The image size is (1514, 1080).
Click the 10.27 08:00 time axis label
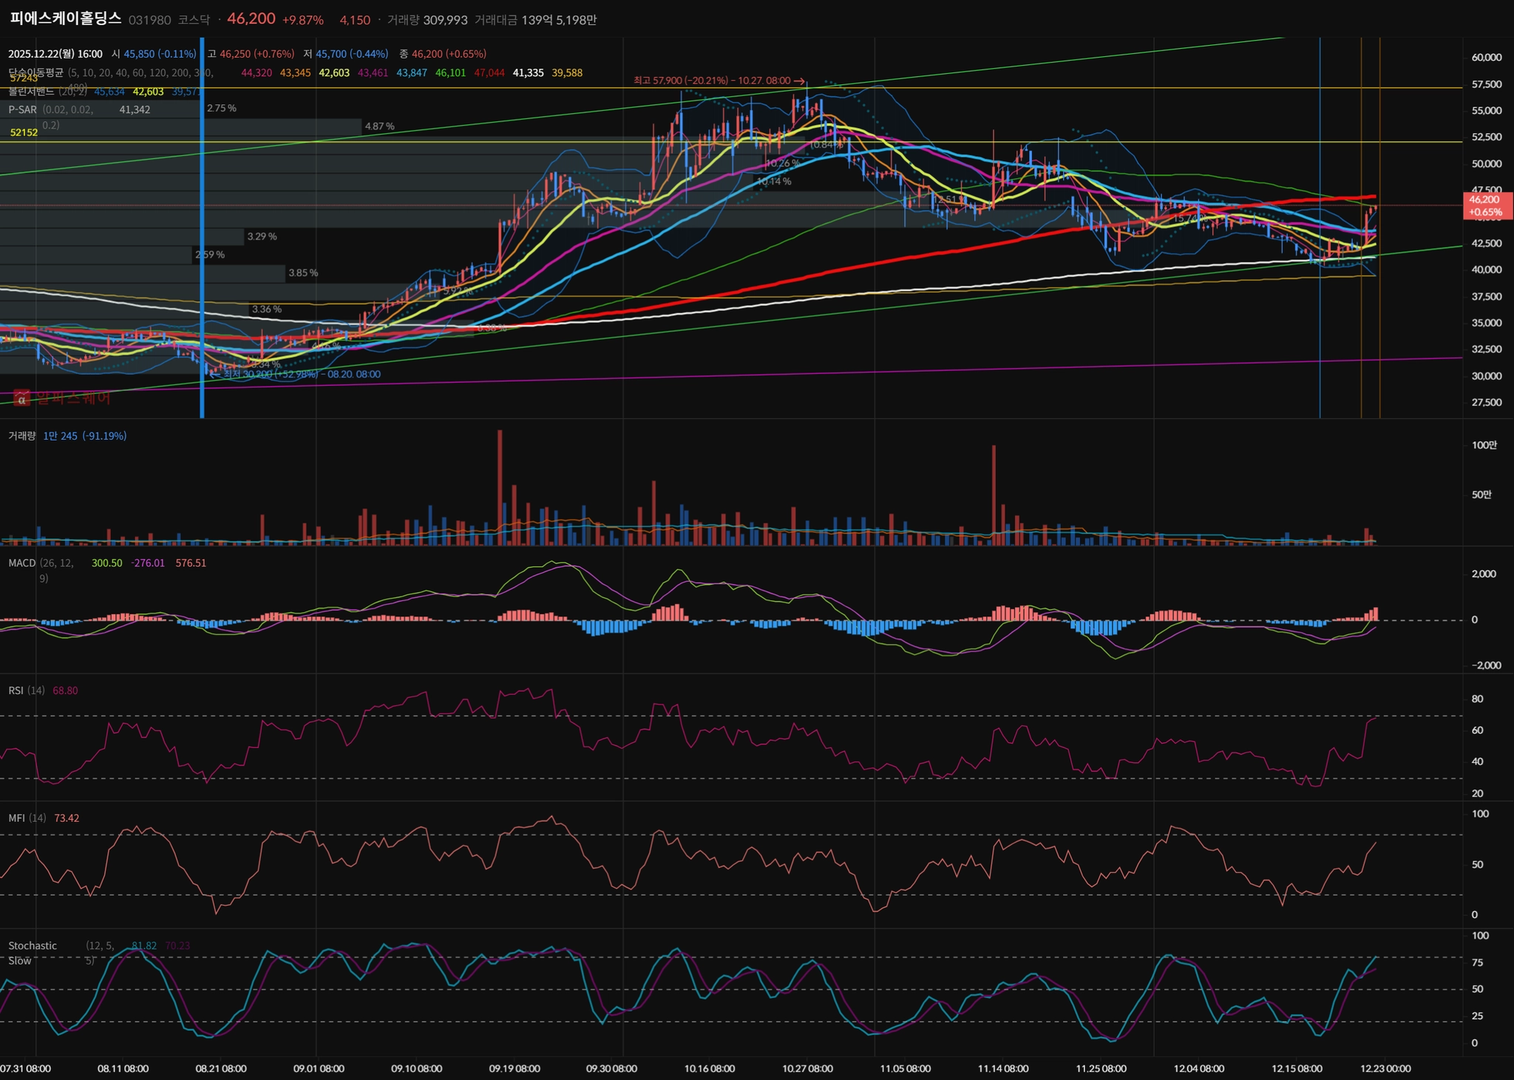[807, 1069]
